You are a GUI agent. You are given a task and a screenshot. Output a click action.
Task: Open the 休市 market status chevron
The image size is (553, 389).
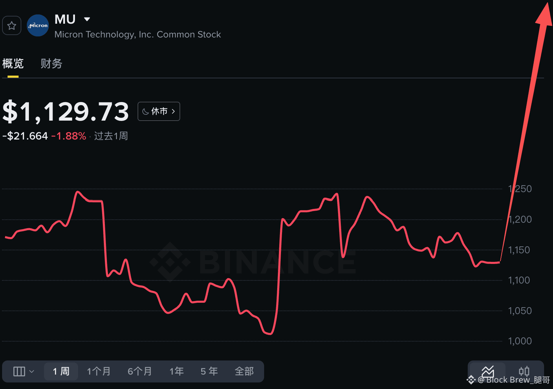pyautogui.click(x=173, y=111)
